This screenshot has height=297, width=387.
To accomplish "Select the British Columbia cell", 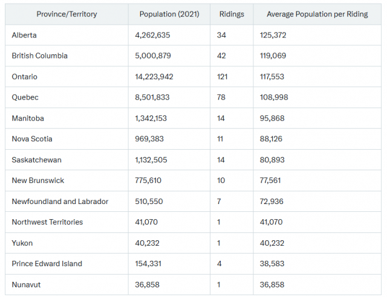I will (39, 56).
